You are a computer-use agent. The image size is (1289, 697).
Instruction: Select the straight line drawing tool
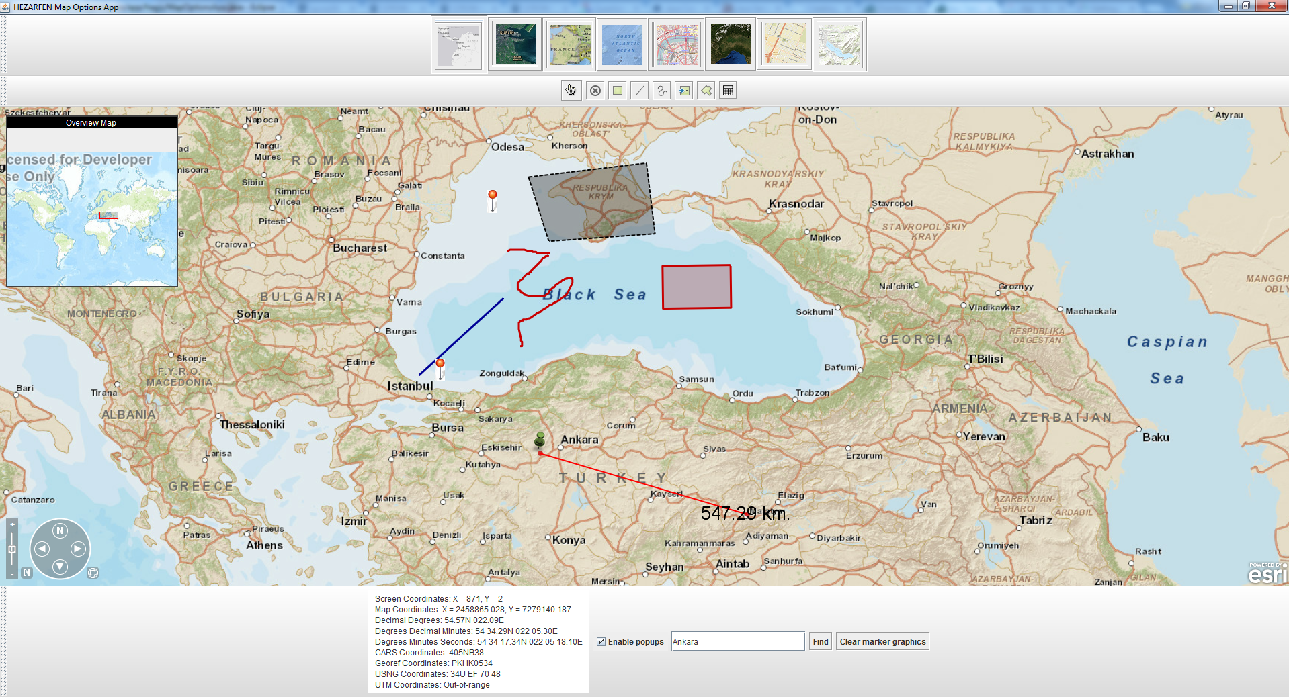(x=640, y=91)
